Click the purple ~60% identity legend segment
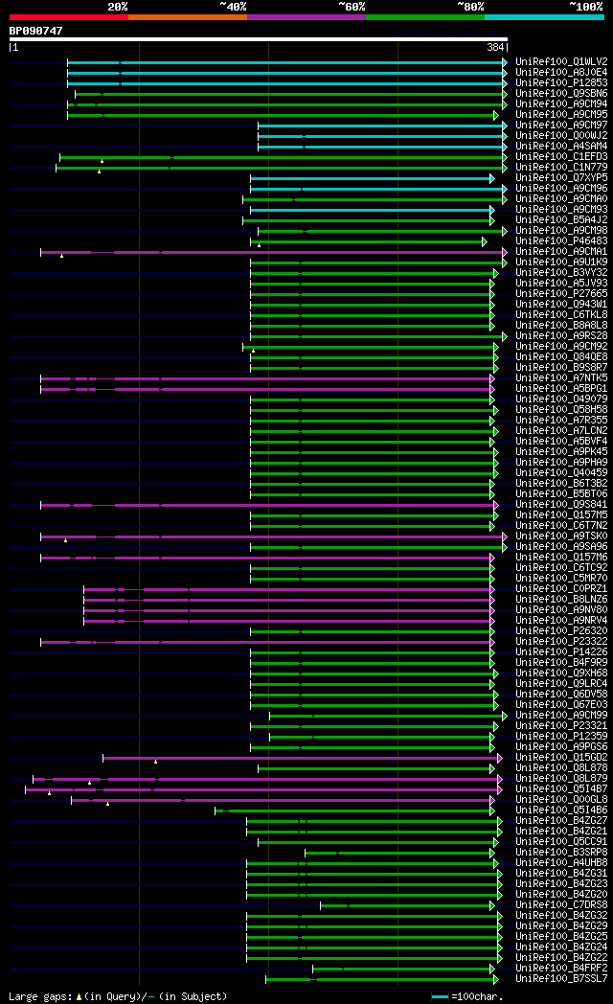 pos(306,17)
